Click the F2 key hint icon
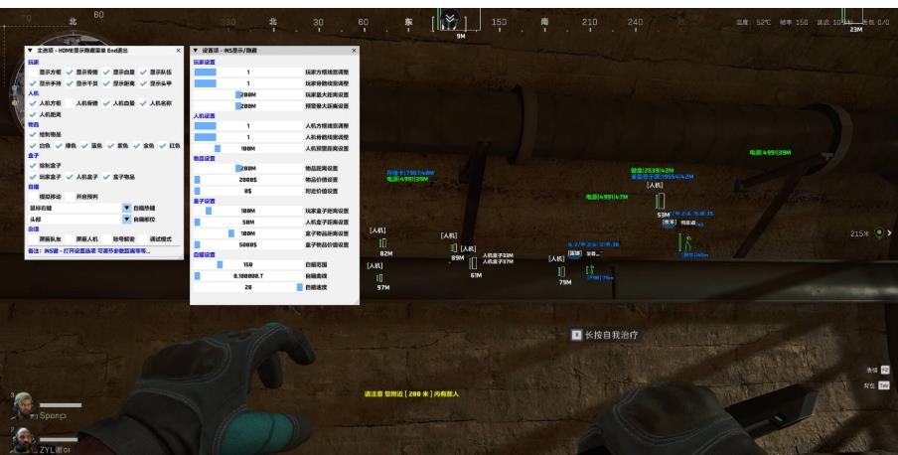The width and height of the screenshot is (898, 455). click(x=885, y=371)
